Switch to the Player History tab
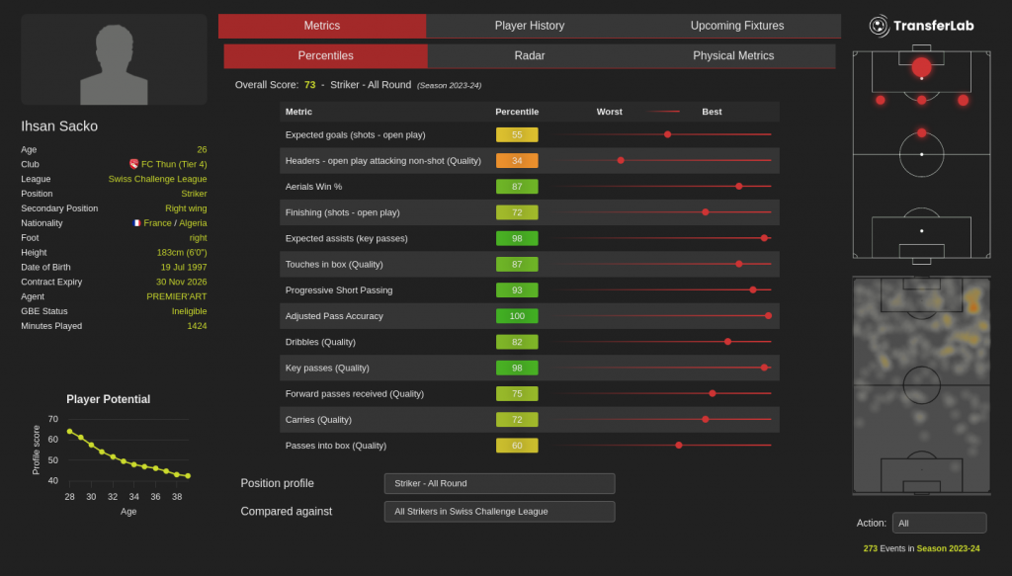The width and height of the screenshot is (1012, 576). pyautogui.click(x=530, y=26)
